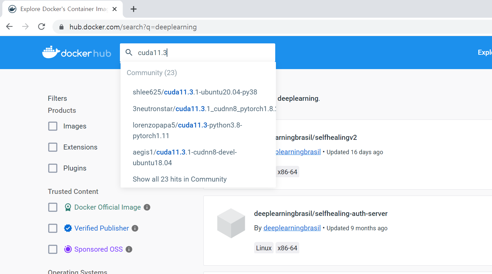
Task: Open the selfhealingv2 result title
Action: (x=316, y=138)
